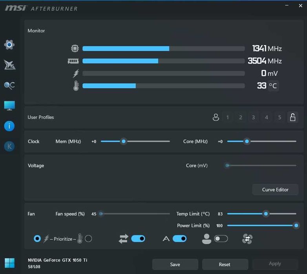Viewport: 307px width, 274px height.
Task: Click the voltage lightning icon in Monitor
Action: point(76,73)
